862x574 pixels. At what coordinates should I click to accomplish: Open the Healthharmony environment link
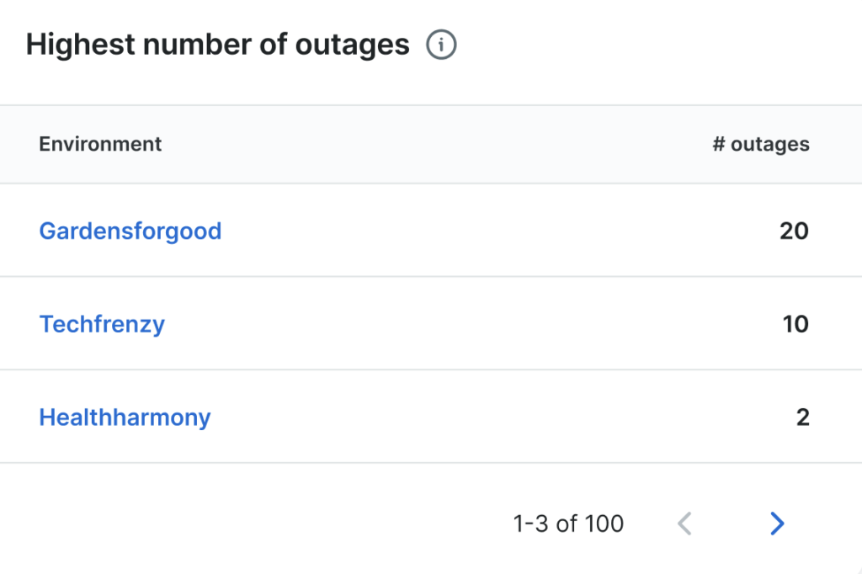tap(125, 417)
